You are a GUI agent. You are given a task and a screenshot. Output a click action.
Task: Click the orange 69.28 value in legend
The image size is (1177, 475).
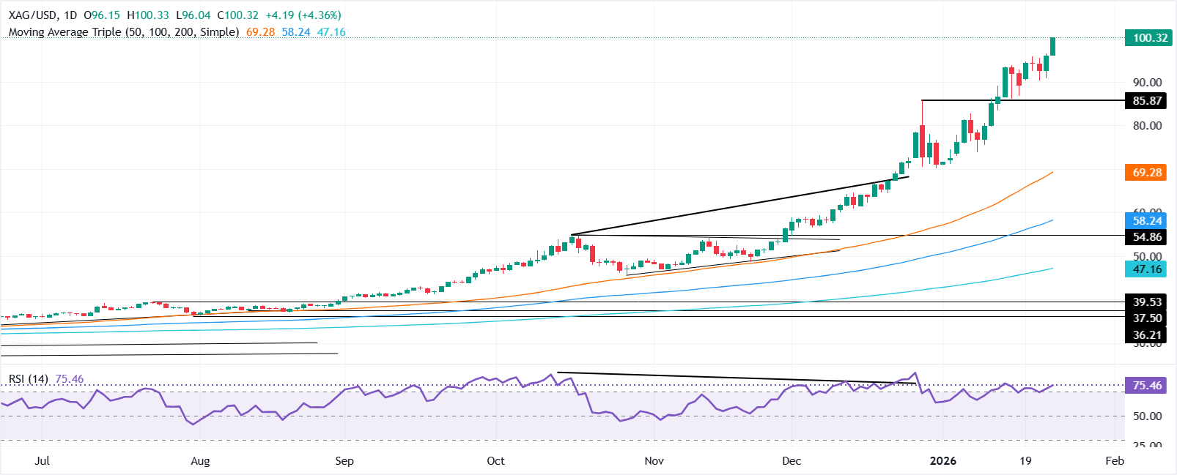260,32
